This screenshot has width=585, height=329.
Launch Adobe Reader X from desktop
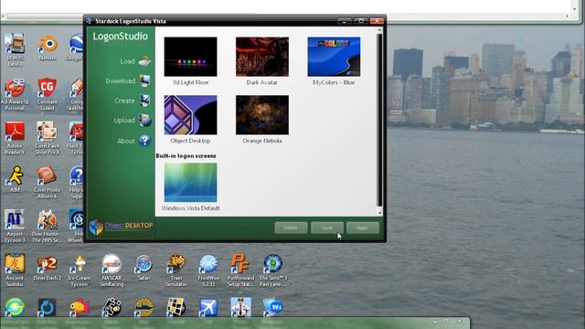pos(15,138)
